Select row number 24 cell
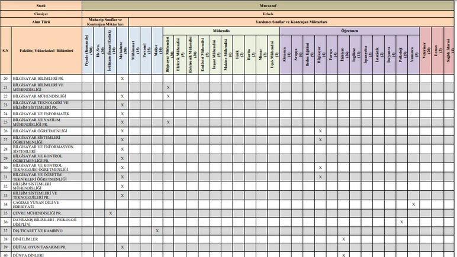This screenshot has height=257, width=457. [x=5, y=113]
